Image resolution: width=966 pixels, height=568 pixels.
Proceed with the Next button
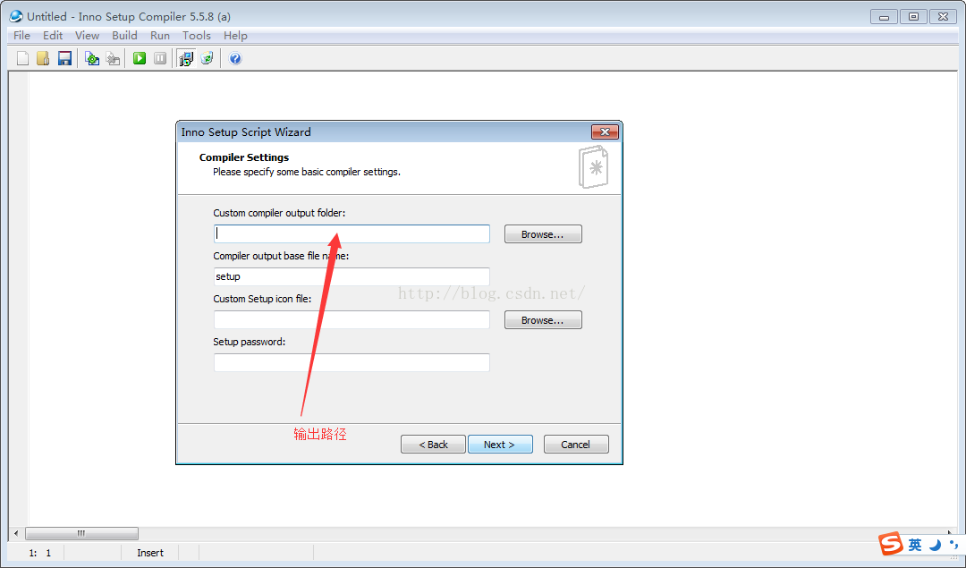(x=500, y=445)
